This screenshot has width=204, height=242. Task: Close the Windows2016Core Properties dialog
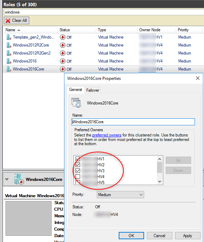pos(198,78)
